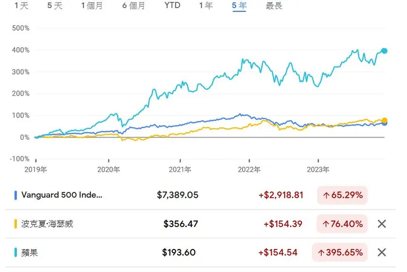Choose the 1年 time range
The width and height of the screenshot is (407, 272).
206,5
